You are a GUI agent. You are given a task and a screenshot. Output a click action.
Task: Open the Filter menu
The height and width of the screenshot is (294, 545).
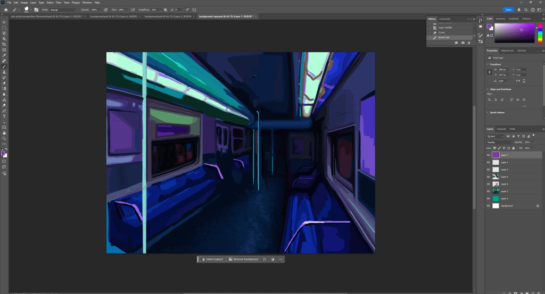58,3
